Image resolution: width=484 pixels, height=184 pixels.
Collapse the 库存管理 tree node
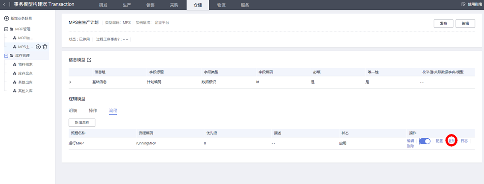6,55
